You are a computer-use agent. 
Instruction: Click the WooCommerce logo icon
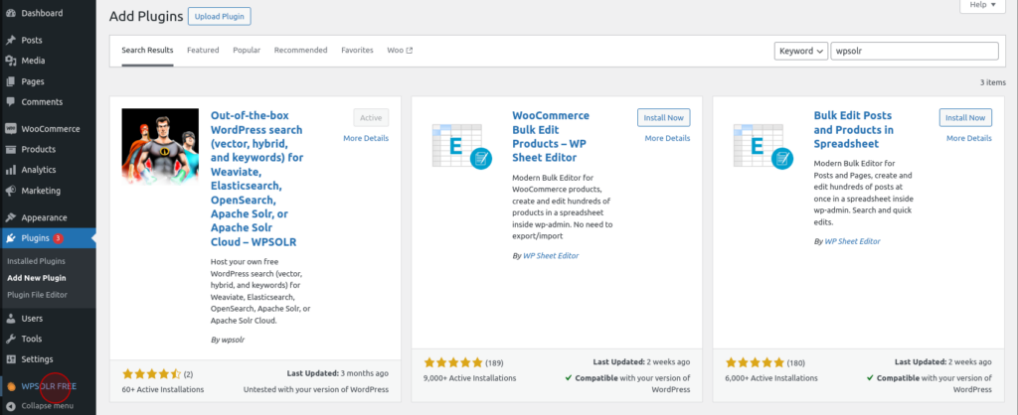tap(10, 129)
